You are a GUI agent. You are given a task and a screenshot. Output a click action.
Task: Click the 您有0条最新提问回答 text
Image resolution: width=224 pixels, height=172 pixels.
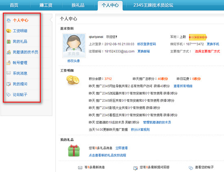coord(155,167)
